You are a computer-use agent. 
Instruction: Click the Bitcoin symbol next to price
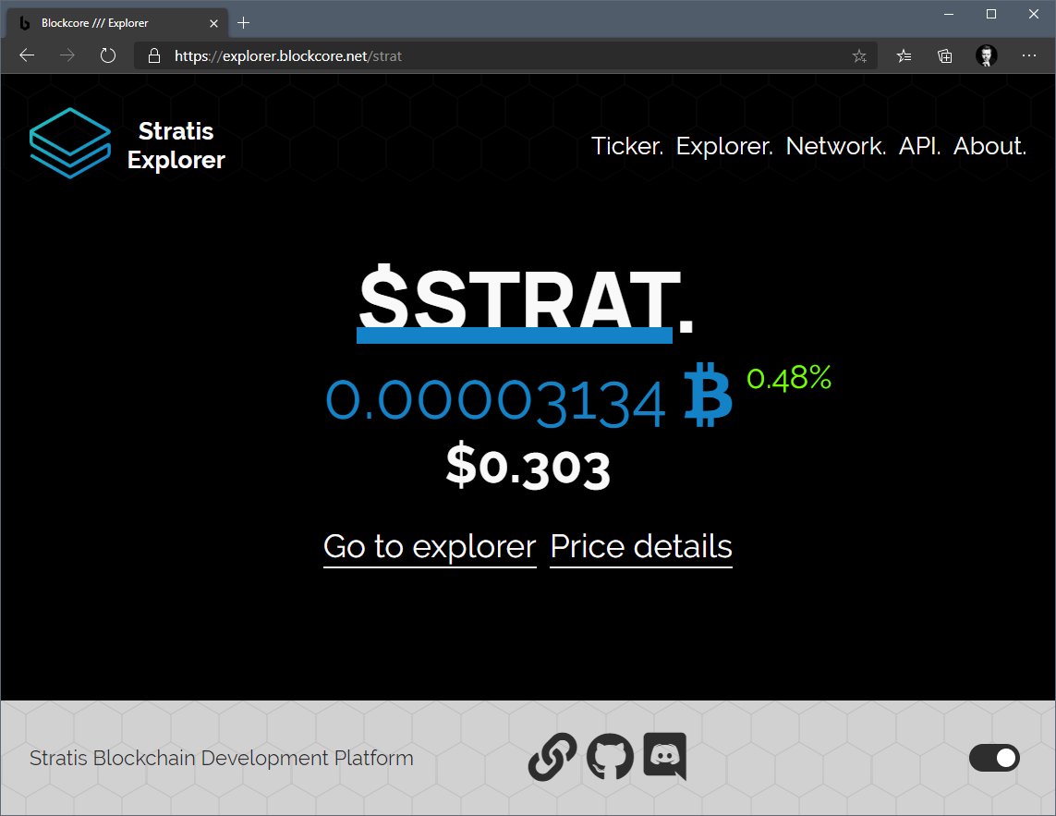708,395
